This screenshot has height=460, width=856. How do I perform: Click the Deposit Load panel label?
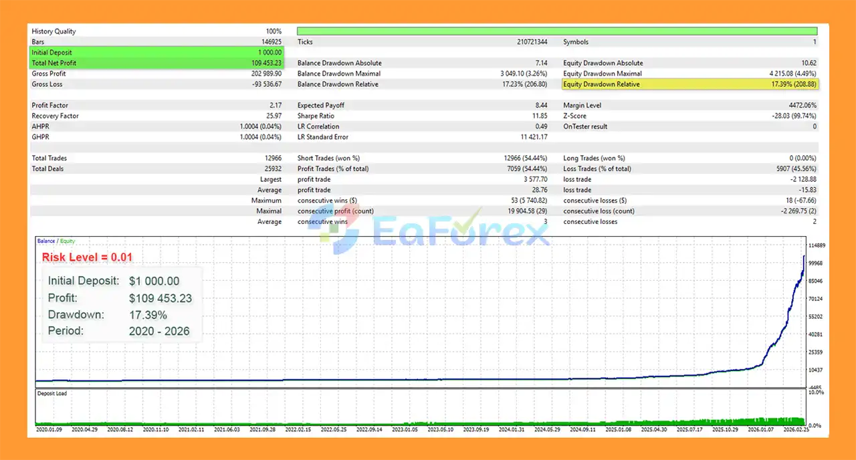click(52, 393)
